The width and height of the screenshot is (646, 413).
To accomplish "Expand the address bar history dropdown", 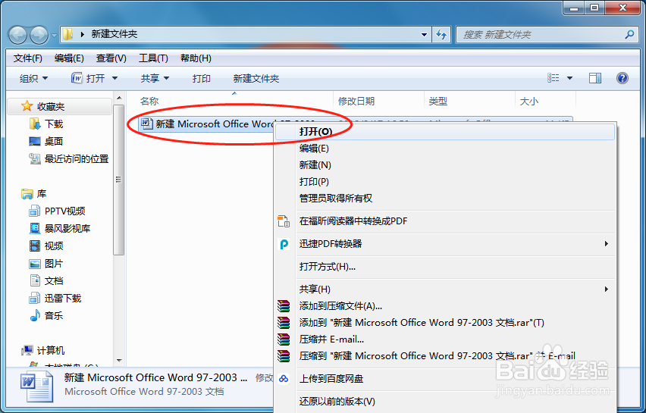I will tap(424, 35).
